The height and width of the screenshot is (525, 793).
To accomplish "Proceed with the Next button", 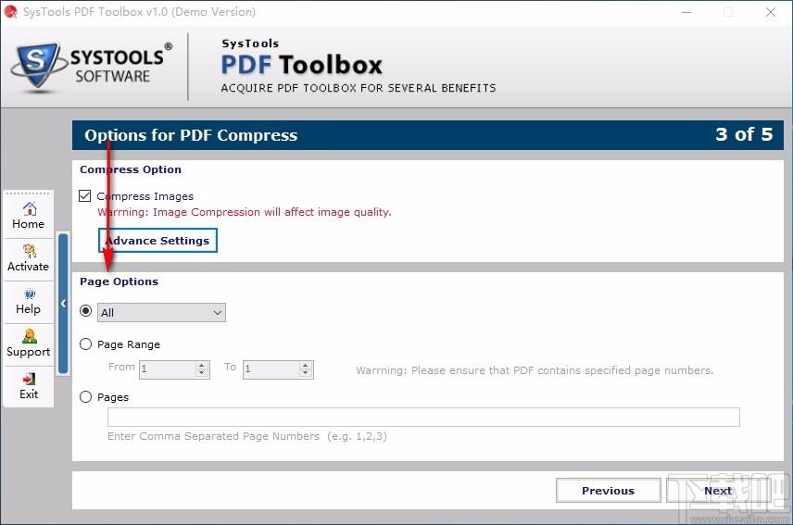I will click(x=718, y=491).
